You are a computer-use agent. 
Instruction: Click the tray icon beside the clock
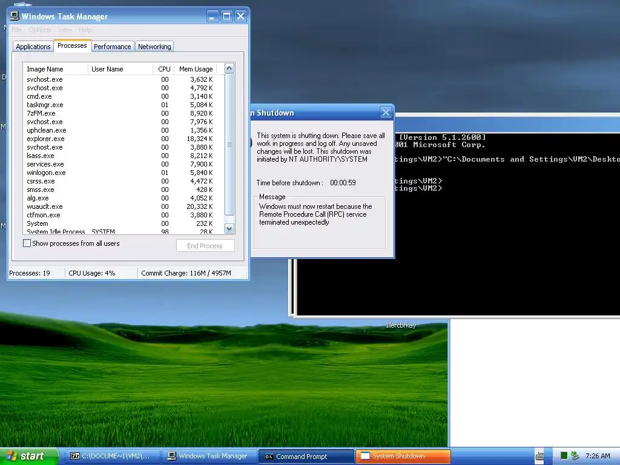click(575, 456)
